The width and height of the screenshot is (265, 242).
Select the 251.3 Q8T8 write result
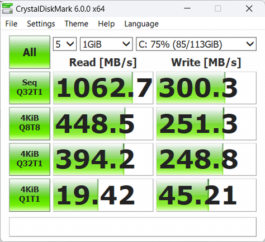[x=206, y=123]
